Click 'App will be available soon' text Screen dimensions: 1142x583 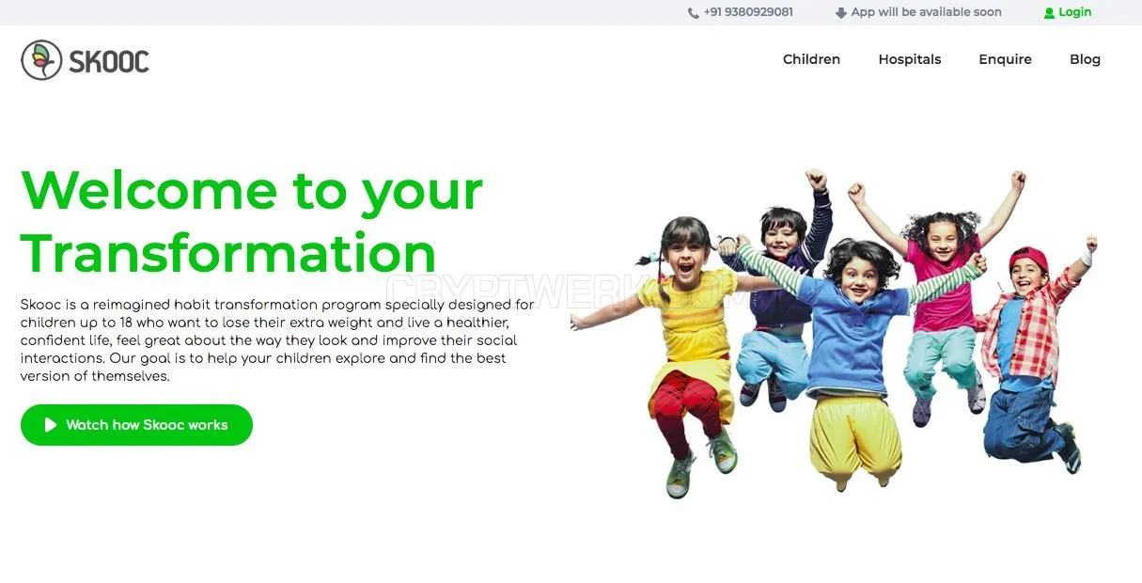click(926, 12)
